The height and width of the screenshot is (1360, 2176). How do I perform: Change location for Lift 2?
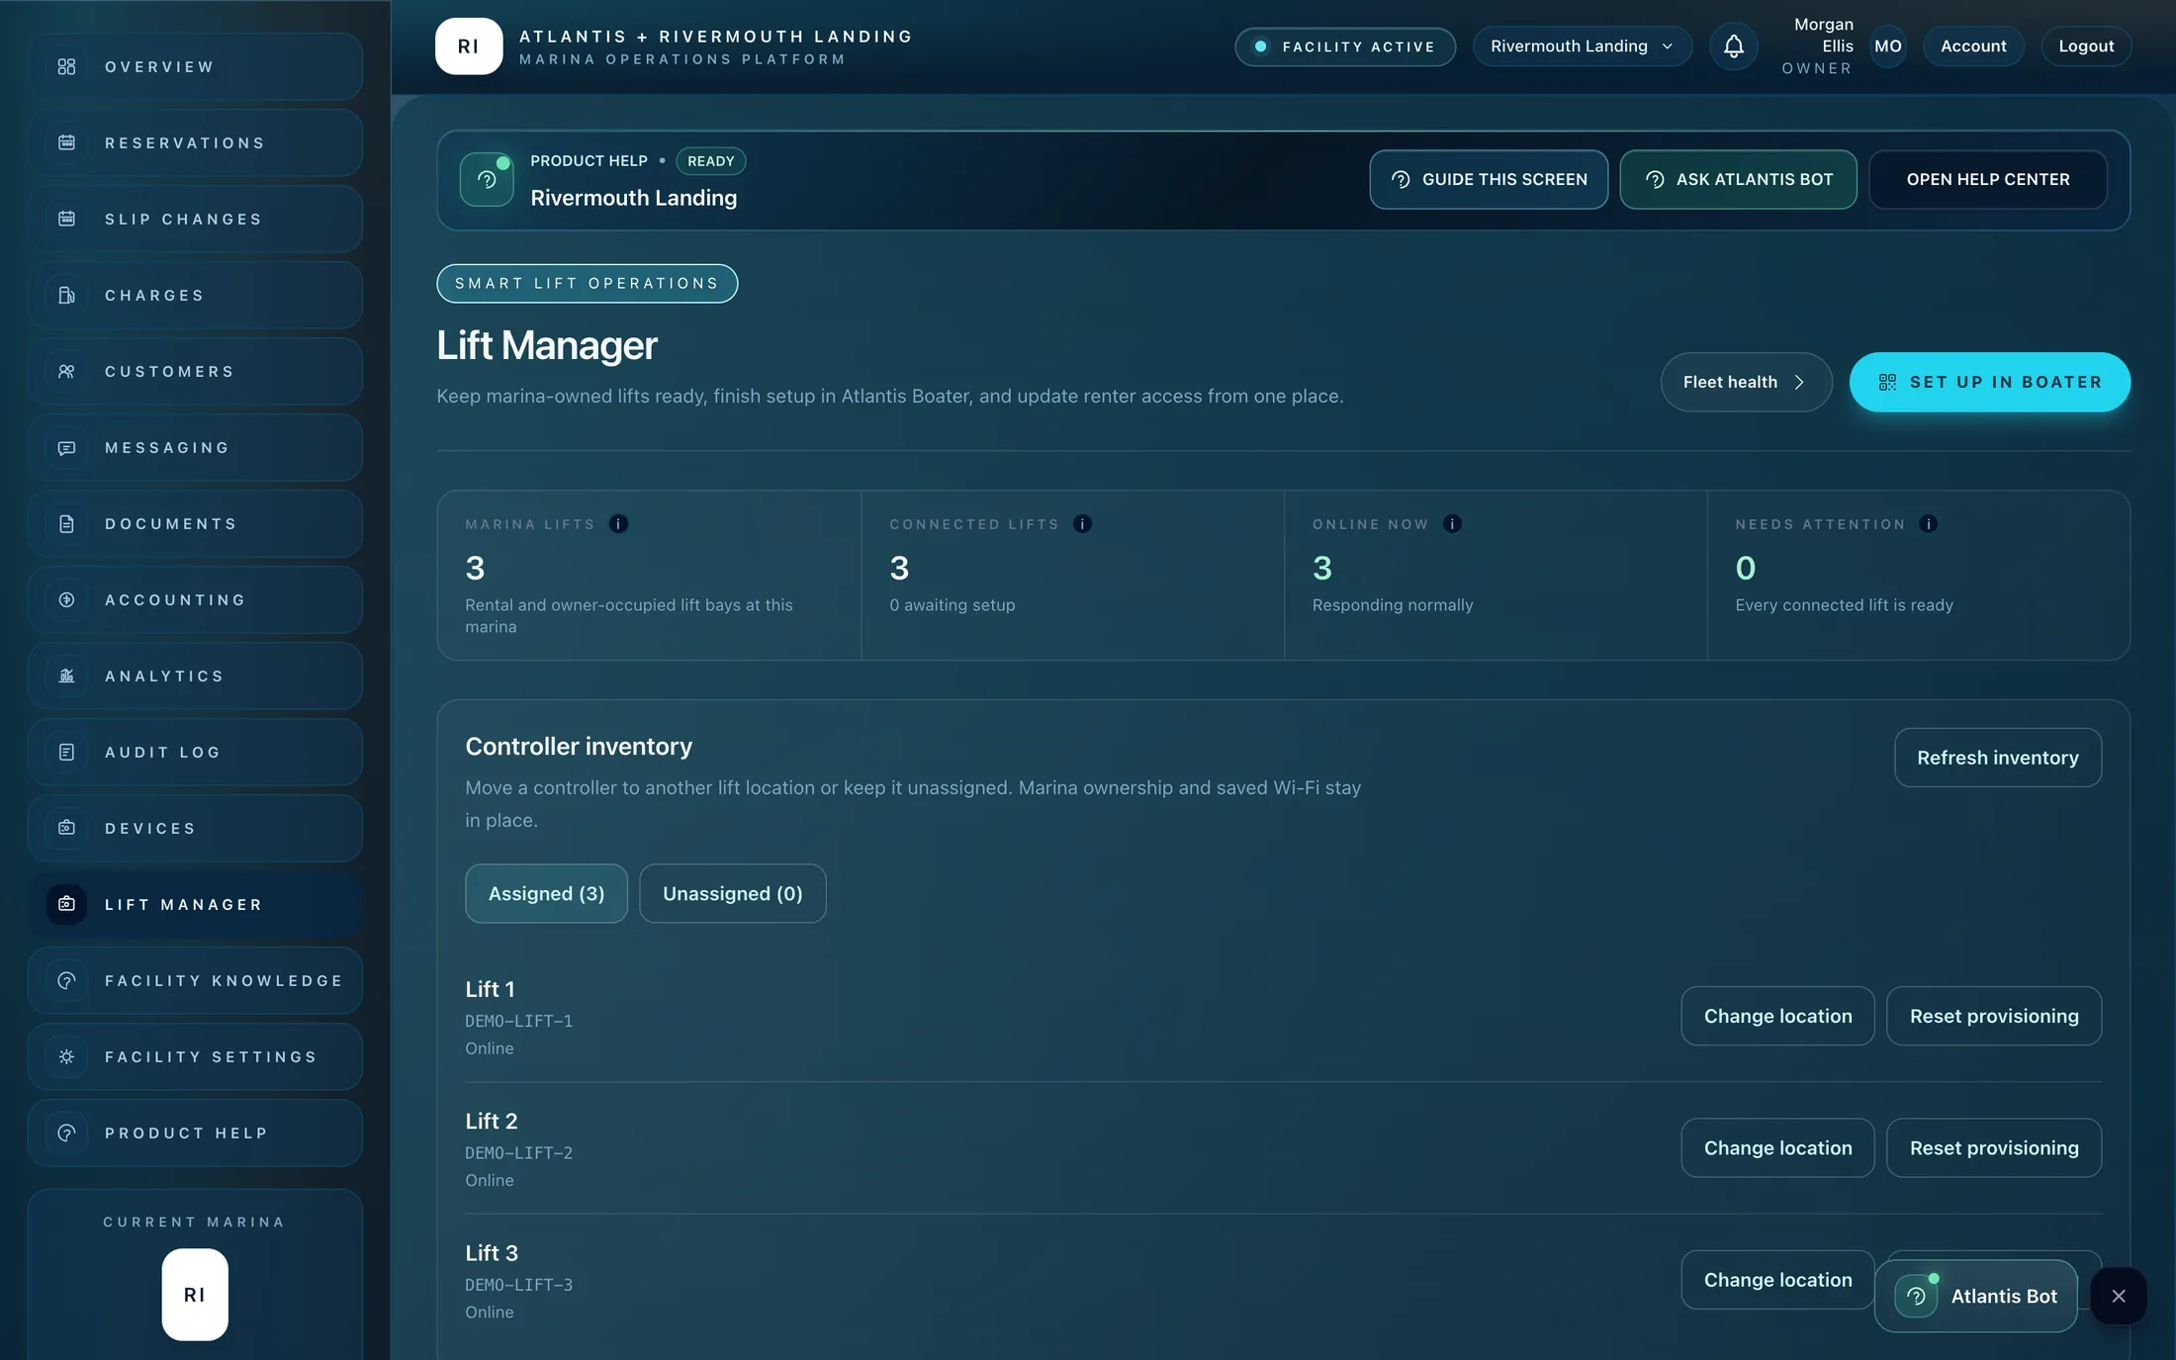pyautogui.click(x=1777, y=1147)
